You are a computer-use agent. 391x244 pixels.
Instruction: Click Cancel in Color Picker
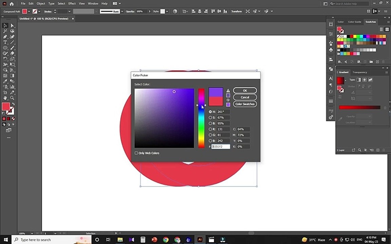[245, 97]
